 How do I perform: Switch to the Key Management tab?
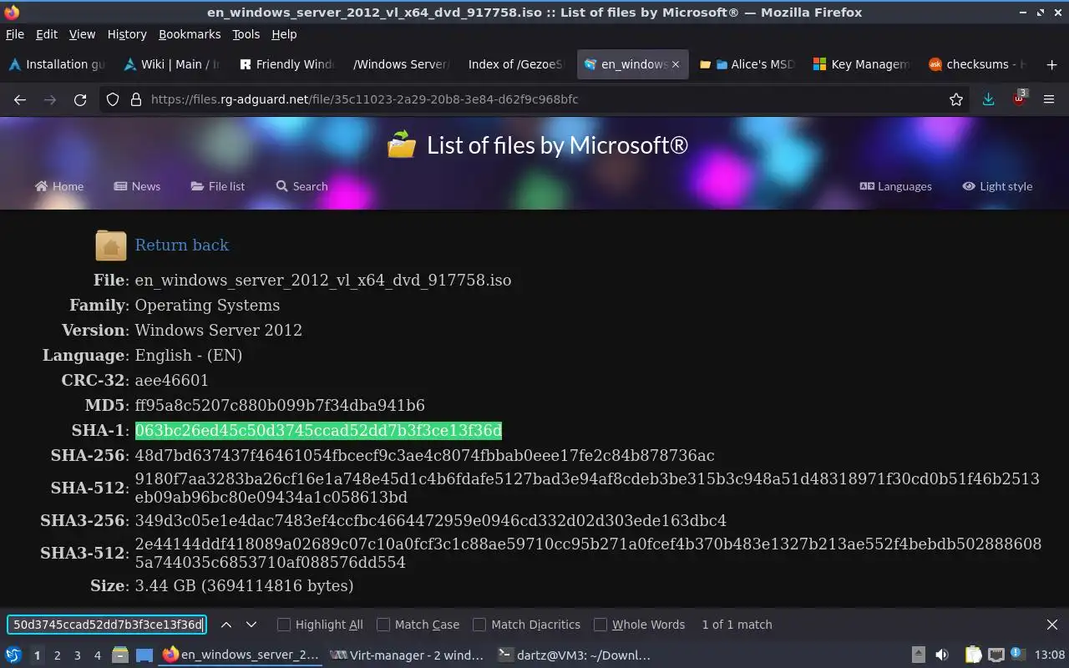862,64
